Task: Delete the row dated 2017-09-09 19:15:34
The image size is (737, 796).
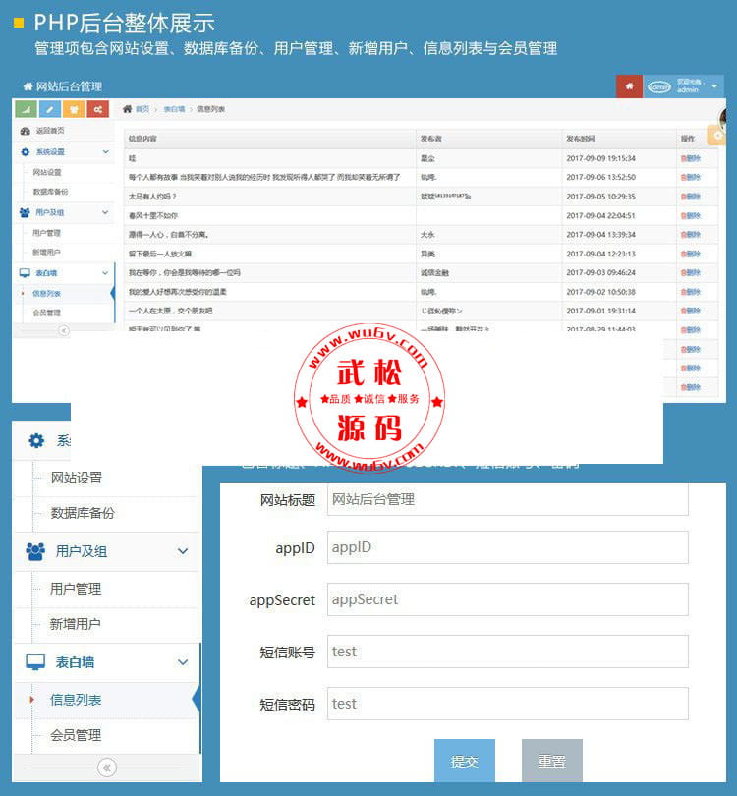Action: point(690,158)
